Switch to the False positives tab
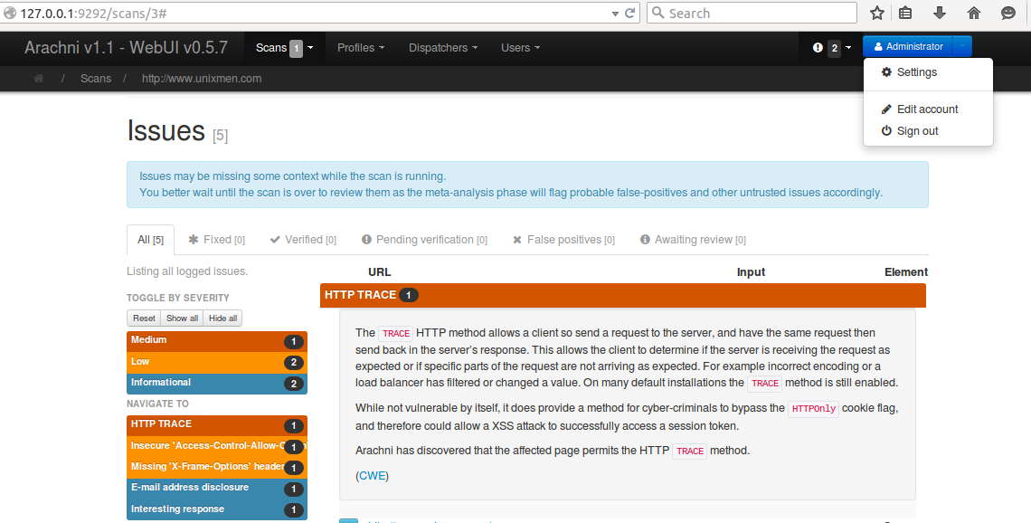 tap(563, 240)
